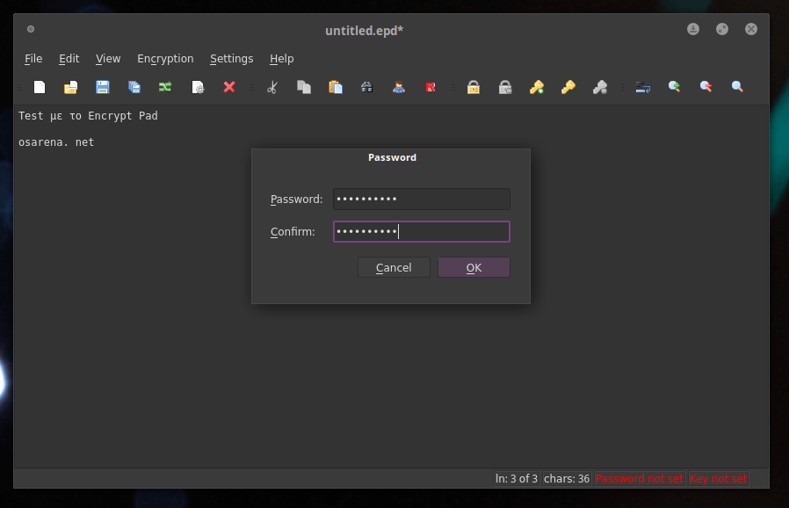Focus the Confirm password field
789x508 pixels.
click(422, 232)
